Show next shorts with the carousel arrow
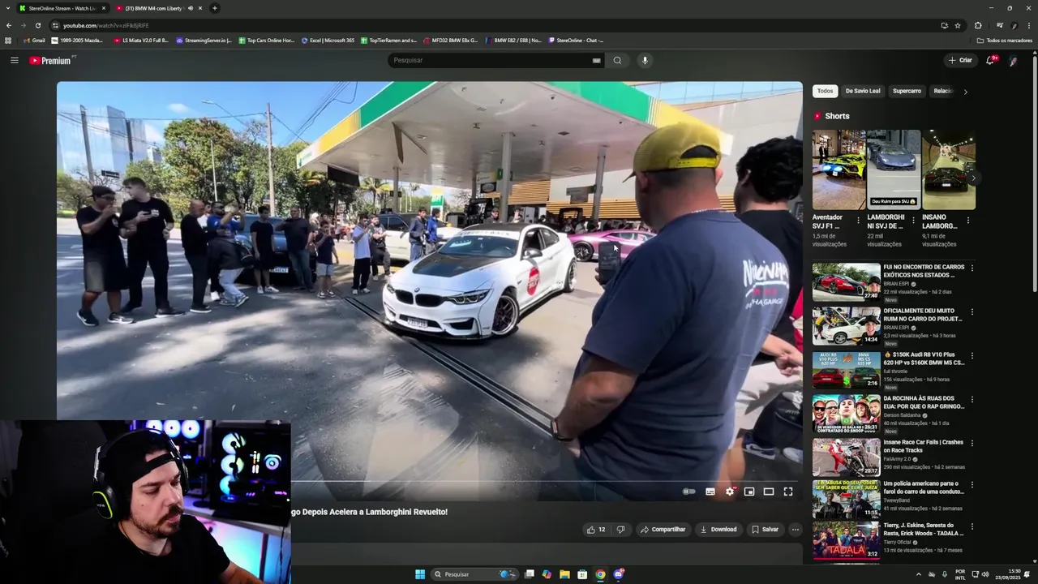Viewport: 1038px width, 584px height. (x=973, y=178)
